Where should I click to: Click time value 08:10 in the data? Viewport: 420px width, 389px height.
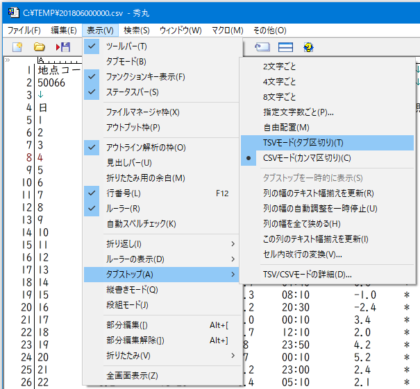(296, 295)
